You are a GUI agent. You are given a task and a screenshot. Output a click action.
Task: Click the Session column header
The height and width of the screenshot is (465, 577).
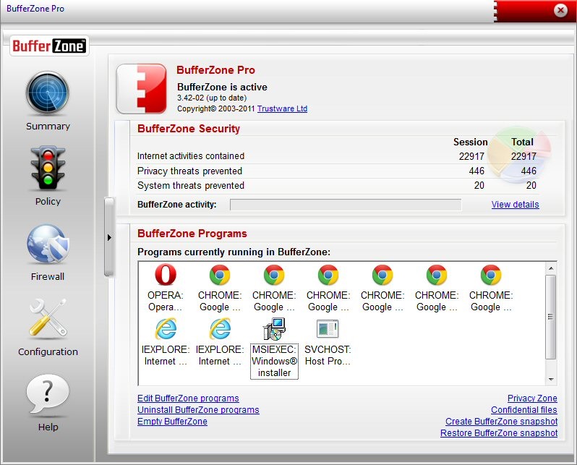(x=470, y=142)
